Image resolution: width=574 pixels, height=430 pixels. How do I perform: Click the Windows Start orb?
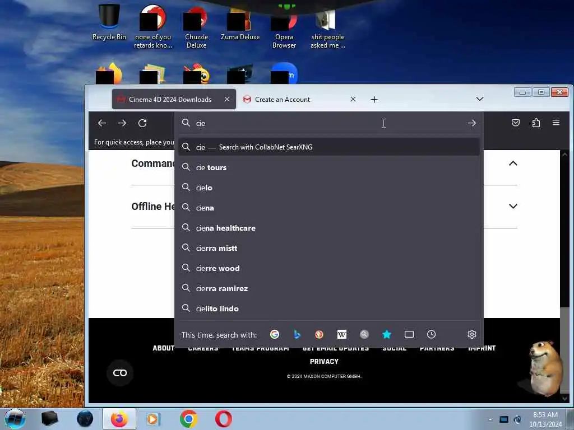point(15,419)
